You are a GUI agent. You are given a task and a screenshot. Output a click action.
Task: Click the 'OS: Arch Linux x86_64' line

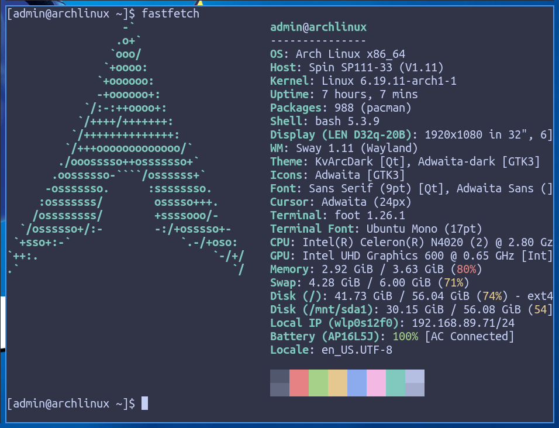(337, 54)
